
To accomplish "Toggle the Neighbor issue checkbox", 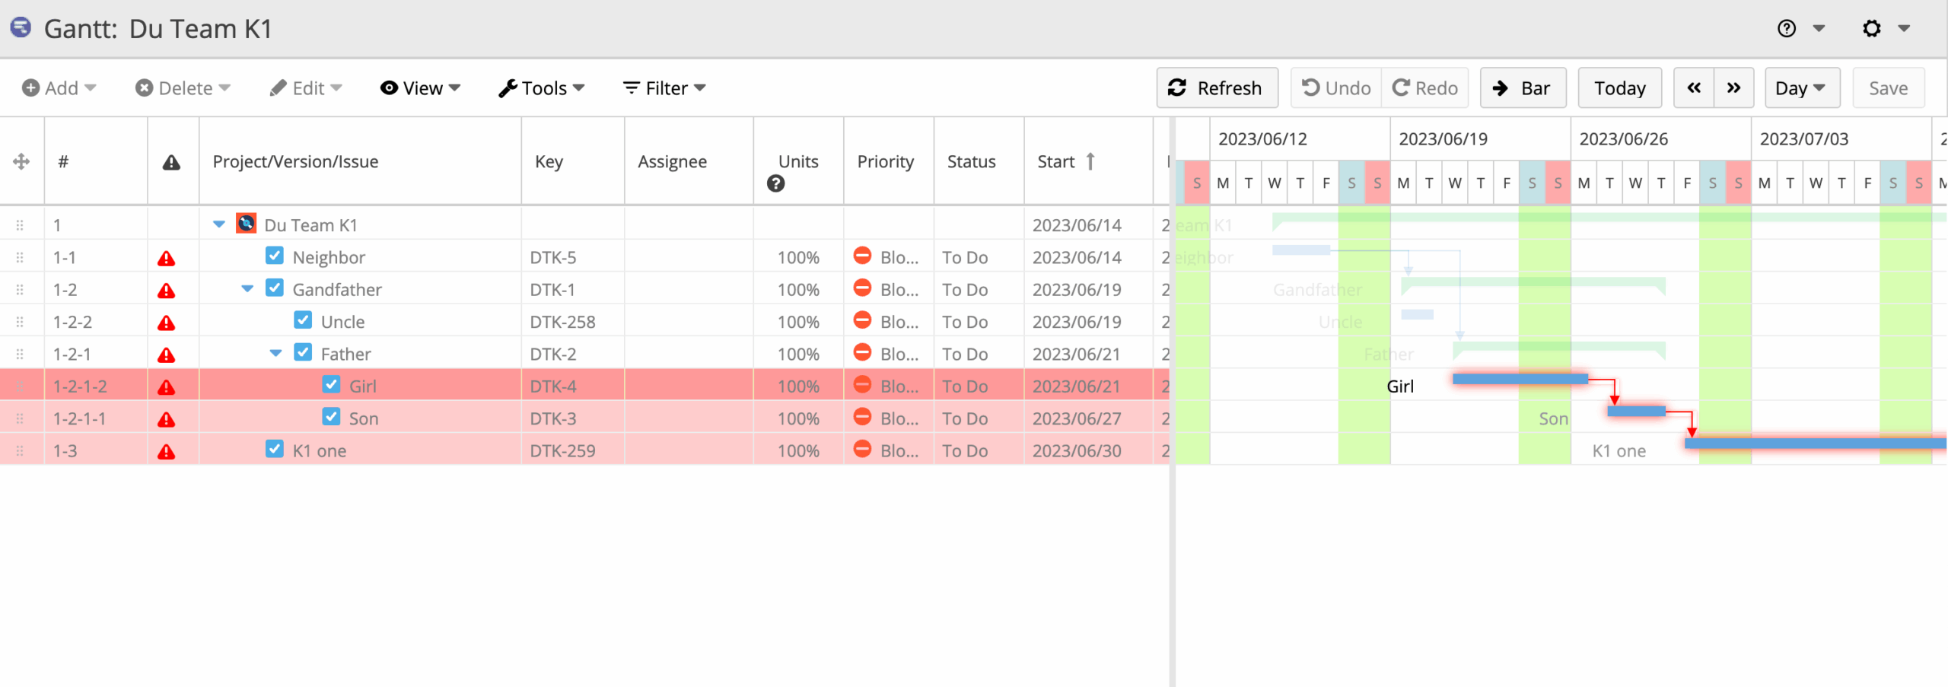I will (x=275, y=256).
